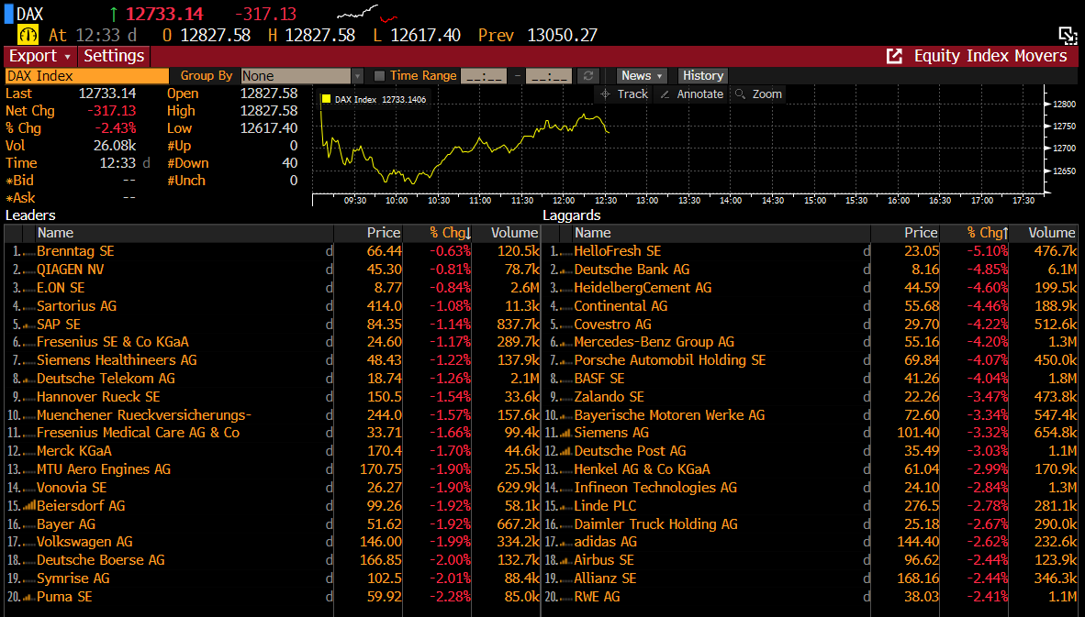1085x617 pixels.
Task: Expand the Export menu
Action: (x=39, y=56)
